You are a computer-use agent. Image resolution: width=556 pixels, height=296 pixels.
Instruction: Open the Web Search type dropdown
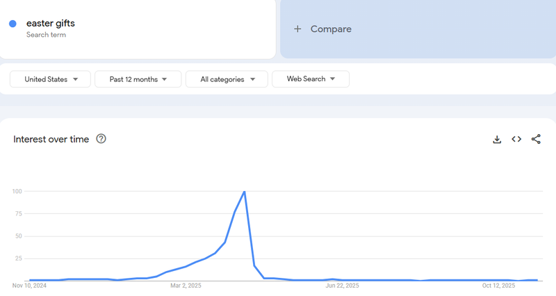[x=311, y=79]
